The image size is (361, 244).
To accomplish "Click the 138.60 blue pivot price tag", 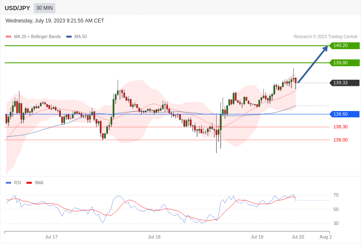I will point(344,114).
